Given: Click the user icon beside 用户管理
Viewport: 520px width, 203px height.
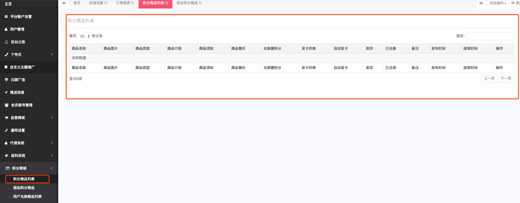Looking at the screenshot, I should click(x=6, y=29).
